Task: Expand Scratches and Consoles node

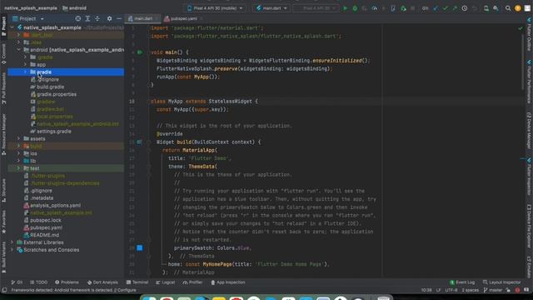Action: click(x=12, y=250)
